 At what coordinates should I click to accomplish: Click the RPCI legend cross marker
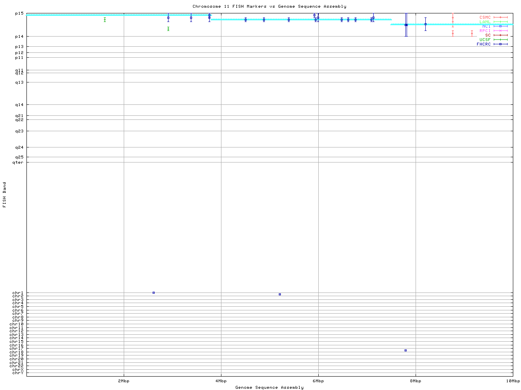(x=500, y=31)
